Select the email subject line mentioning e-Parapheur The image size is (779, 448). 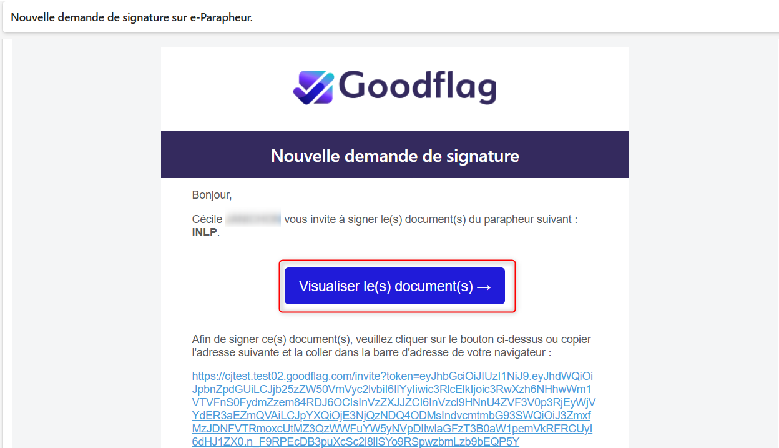132,17
